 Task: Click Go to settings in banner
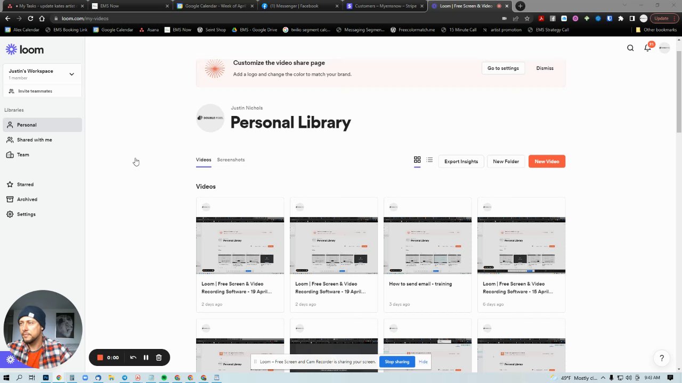[503, 68]
